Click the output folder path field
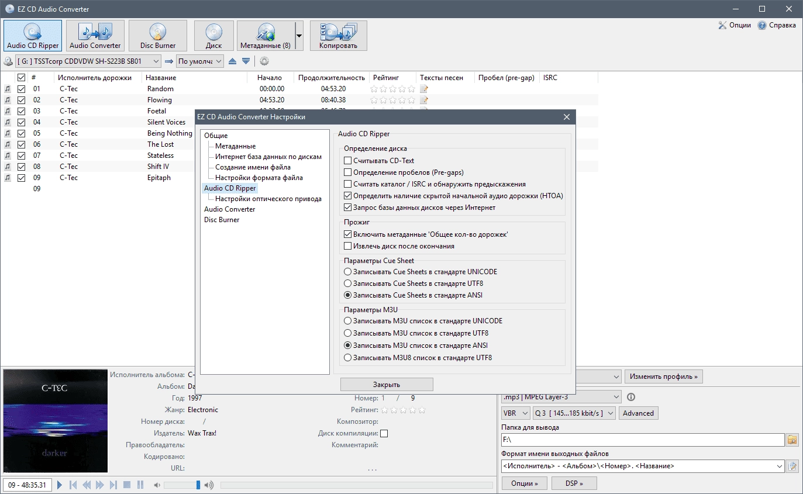Viewport: 803px width, 494px height. (x=642, y=440)
